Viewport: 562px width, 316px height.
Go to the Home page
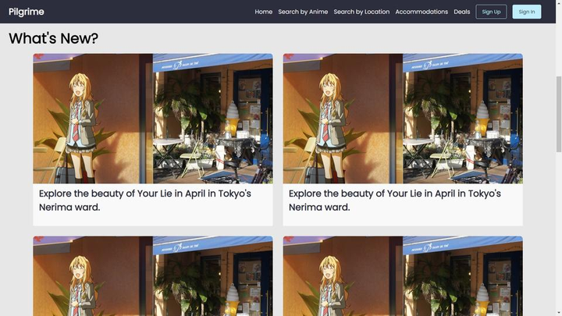(x=264, y=12)
